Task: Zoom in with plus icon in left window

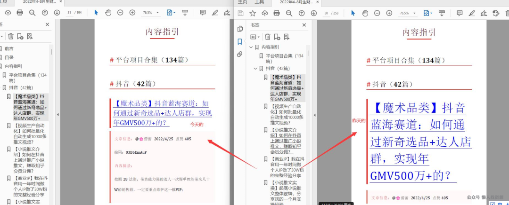Action: click(132, 13)
